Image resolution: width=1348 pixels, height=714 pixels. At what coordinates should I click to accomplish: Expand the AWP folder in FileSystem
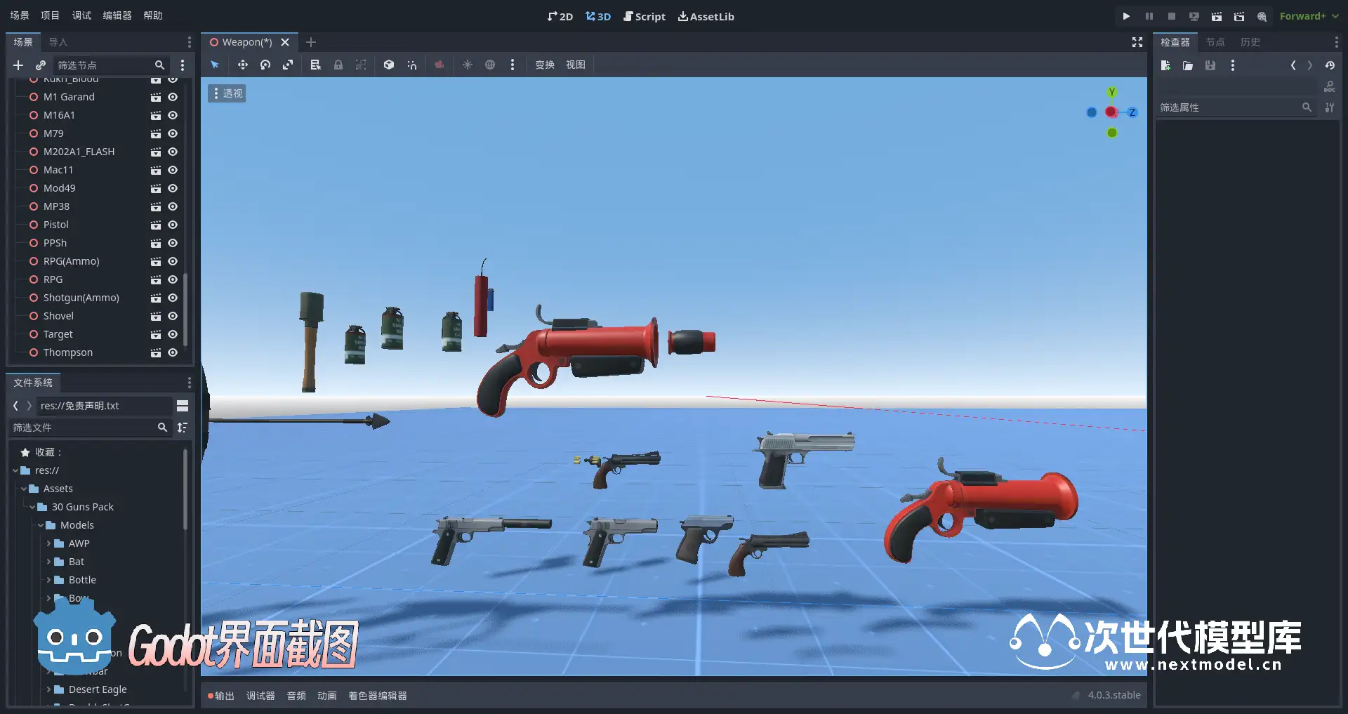[x=48, y=543]
